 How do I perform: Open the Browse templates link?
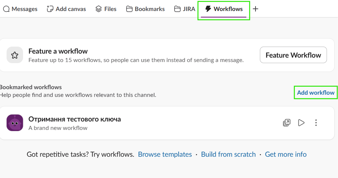(165, 155)
